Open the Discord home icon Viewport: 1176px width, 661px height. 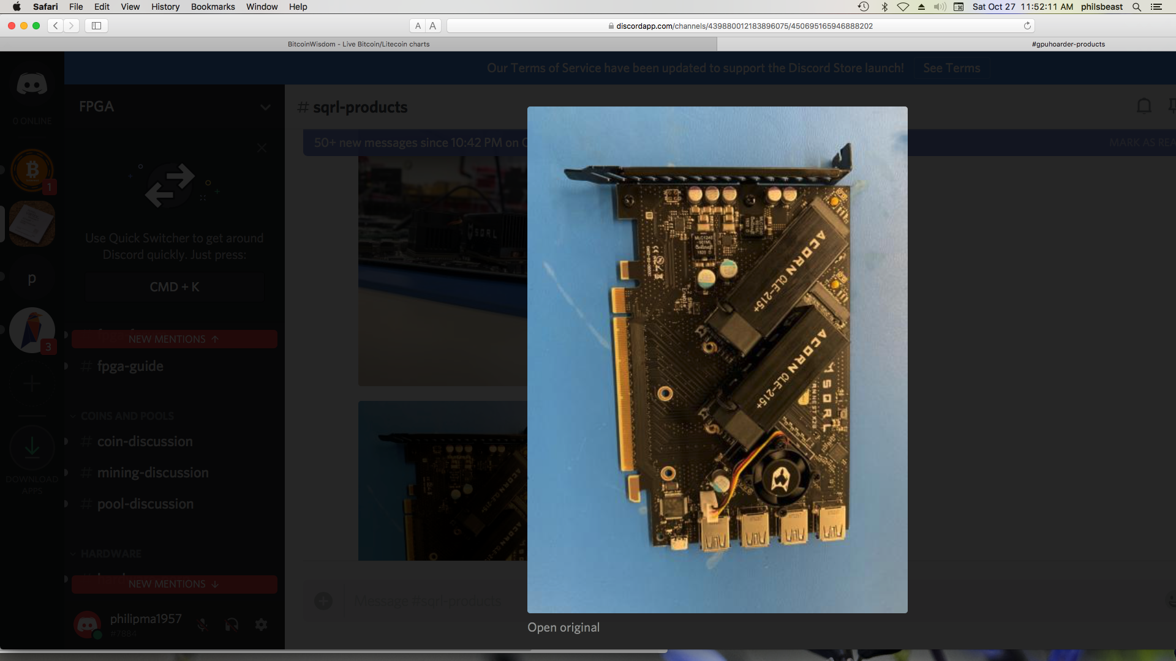click(x=32, y=84)
